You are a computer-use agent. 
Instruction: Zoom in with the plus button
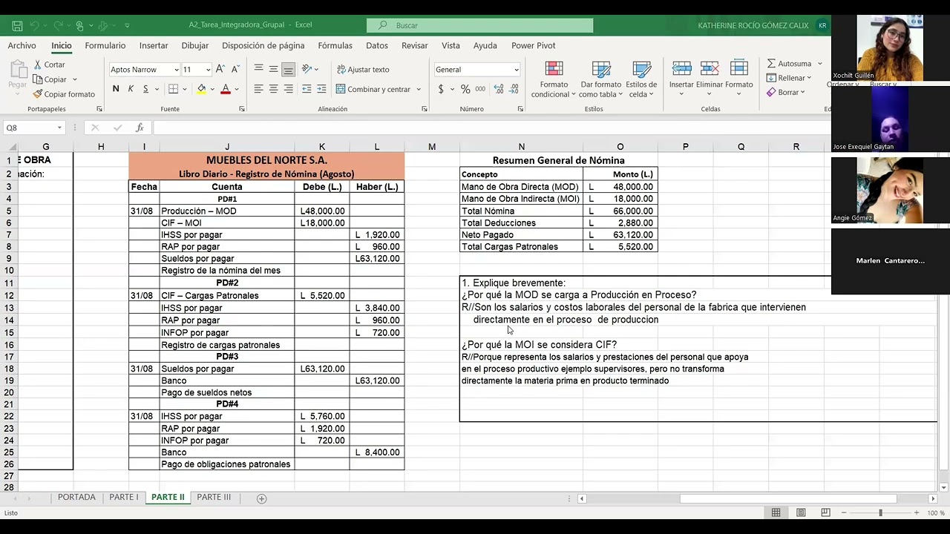[x=916, y=512]
